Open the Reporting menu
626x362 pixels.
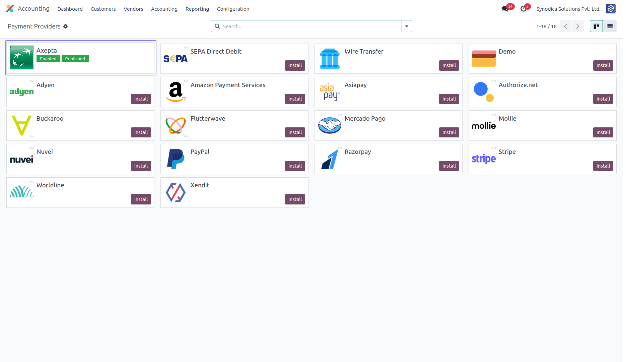pos(197,9)
